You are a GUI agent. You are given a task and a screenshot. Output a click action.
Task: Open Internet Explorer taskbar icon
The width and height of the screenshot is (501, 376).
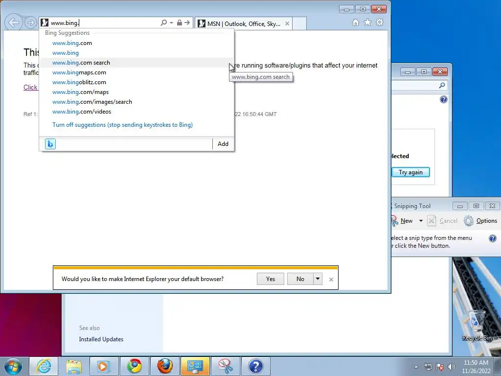point(44,366)
